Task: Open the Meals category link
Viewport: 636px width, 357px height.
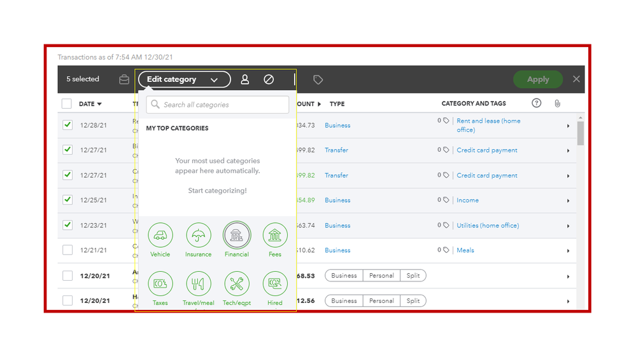Action: click(465, 250)
